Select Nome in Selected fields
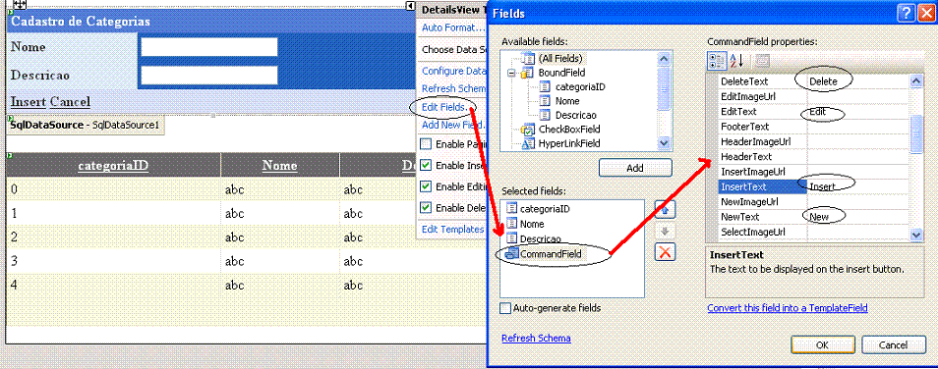 (x=532, y=224)
